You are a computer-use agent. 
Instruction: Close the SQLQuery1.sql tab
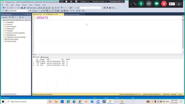(x=63, y=14)
